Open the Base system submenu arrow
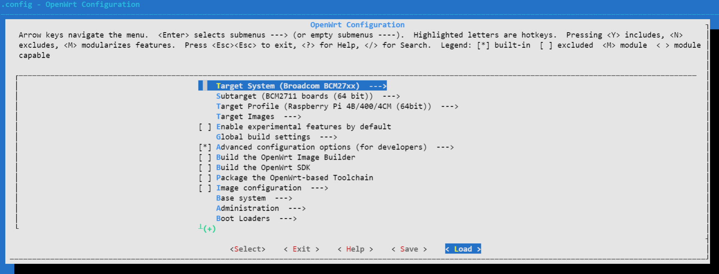 tap(283, 198)
